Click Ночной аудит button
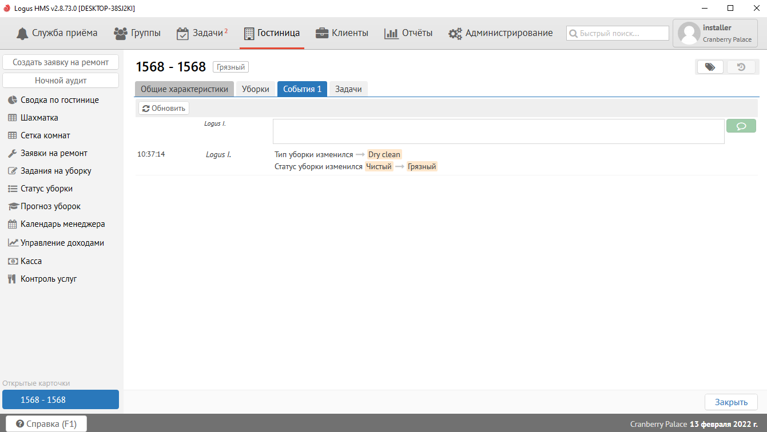This screenshot has width=767, height=432. [x=61, y=81]
